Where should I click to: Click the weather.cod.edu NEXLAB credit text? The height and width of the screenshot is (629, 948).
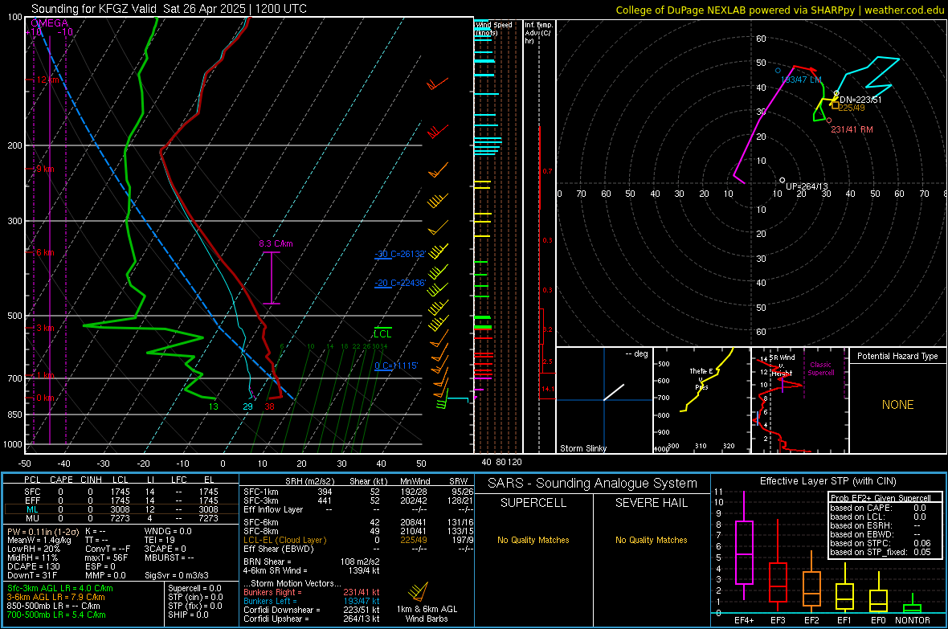pyautogui.click(x=780, y=10)
